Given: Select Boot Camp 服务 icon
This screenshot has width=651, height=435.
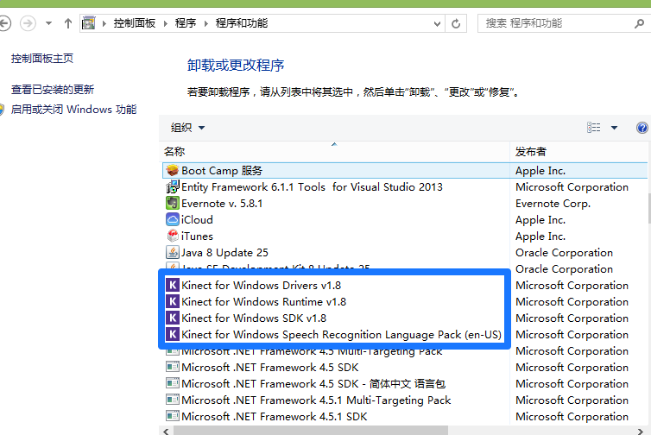Looking at the screenshot, I should click(x=173, y=171).
